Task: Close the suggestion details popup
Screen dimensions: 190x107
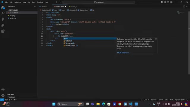Action: click(156, 39)
